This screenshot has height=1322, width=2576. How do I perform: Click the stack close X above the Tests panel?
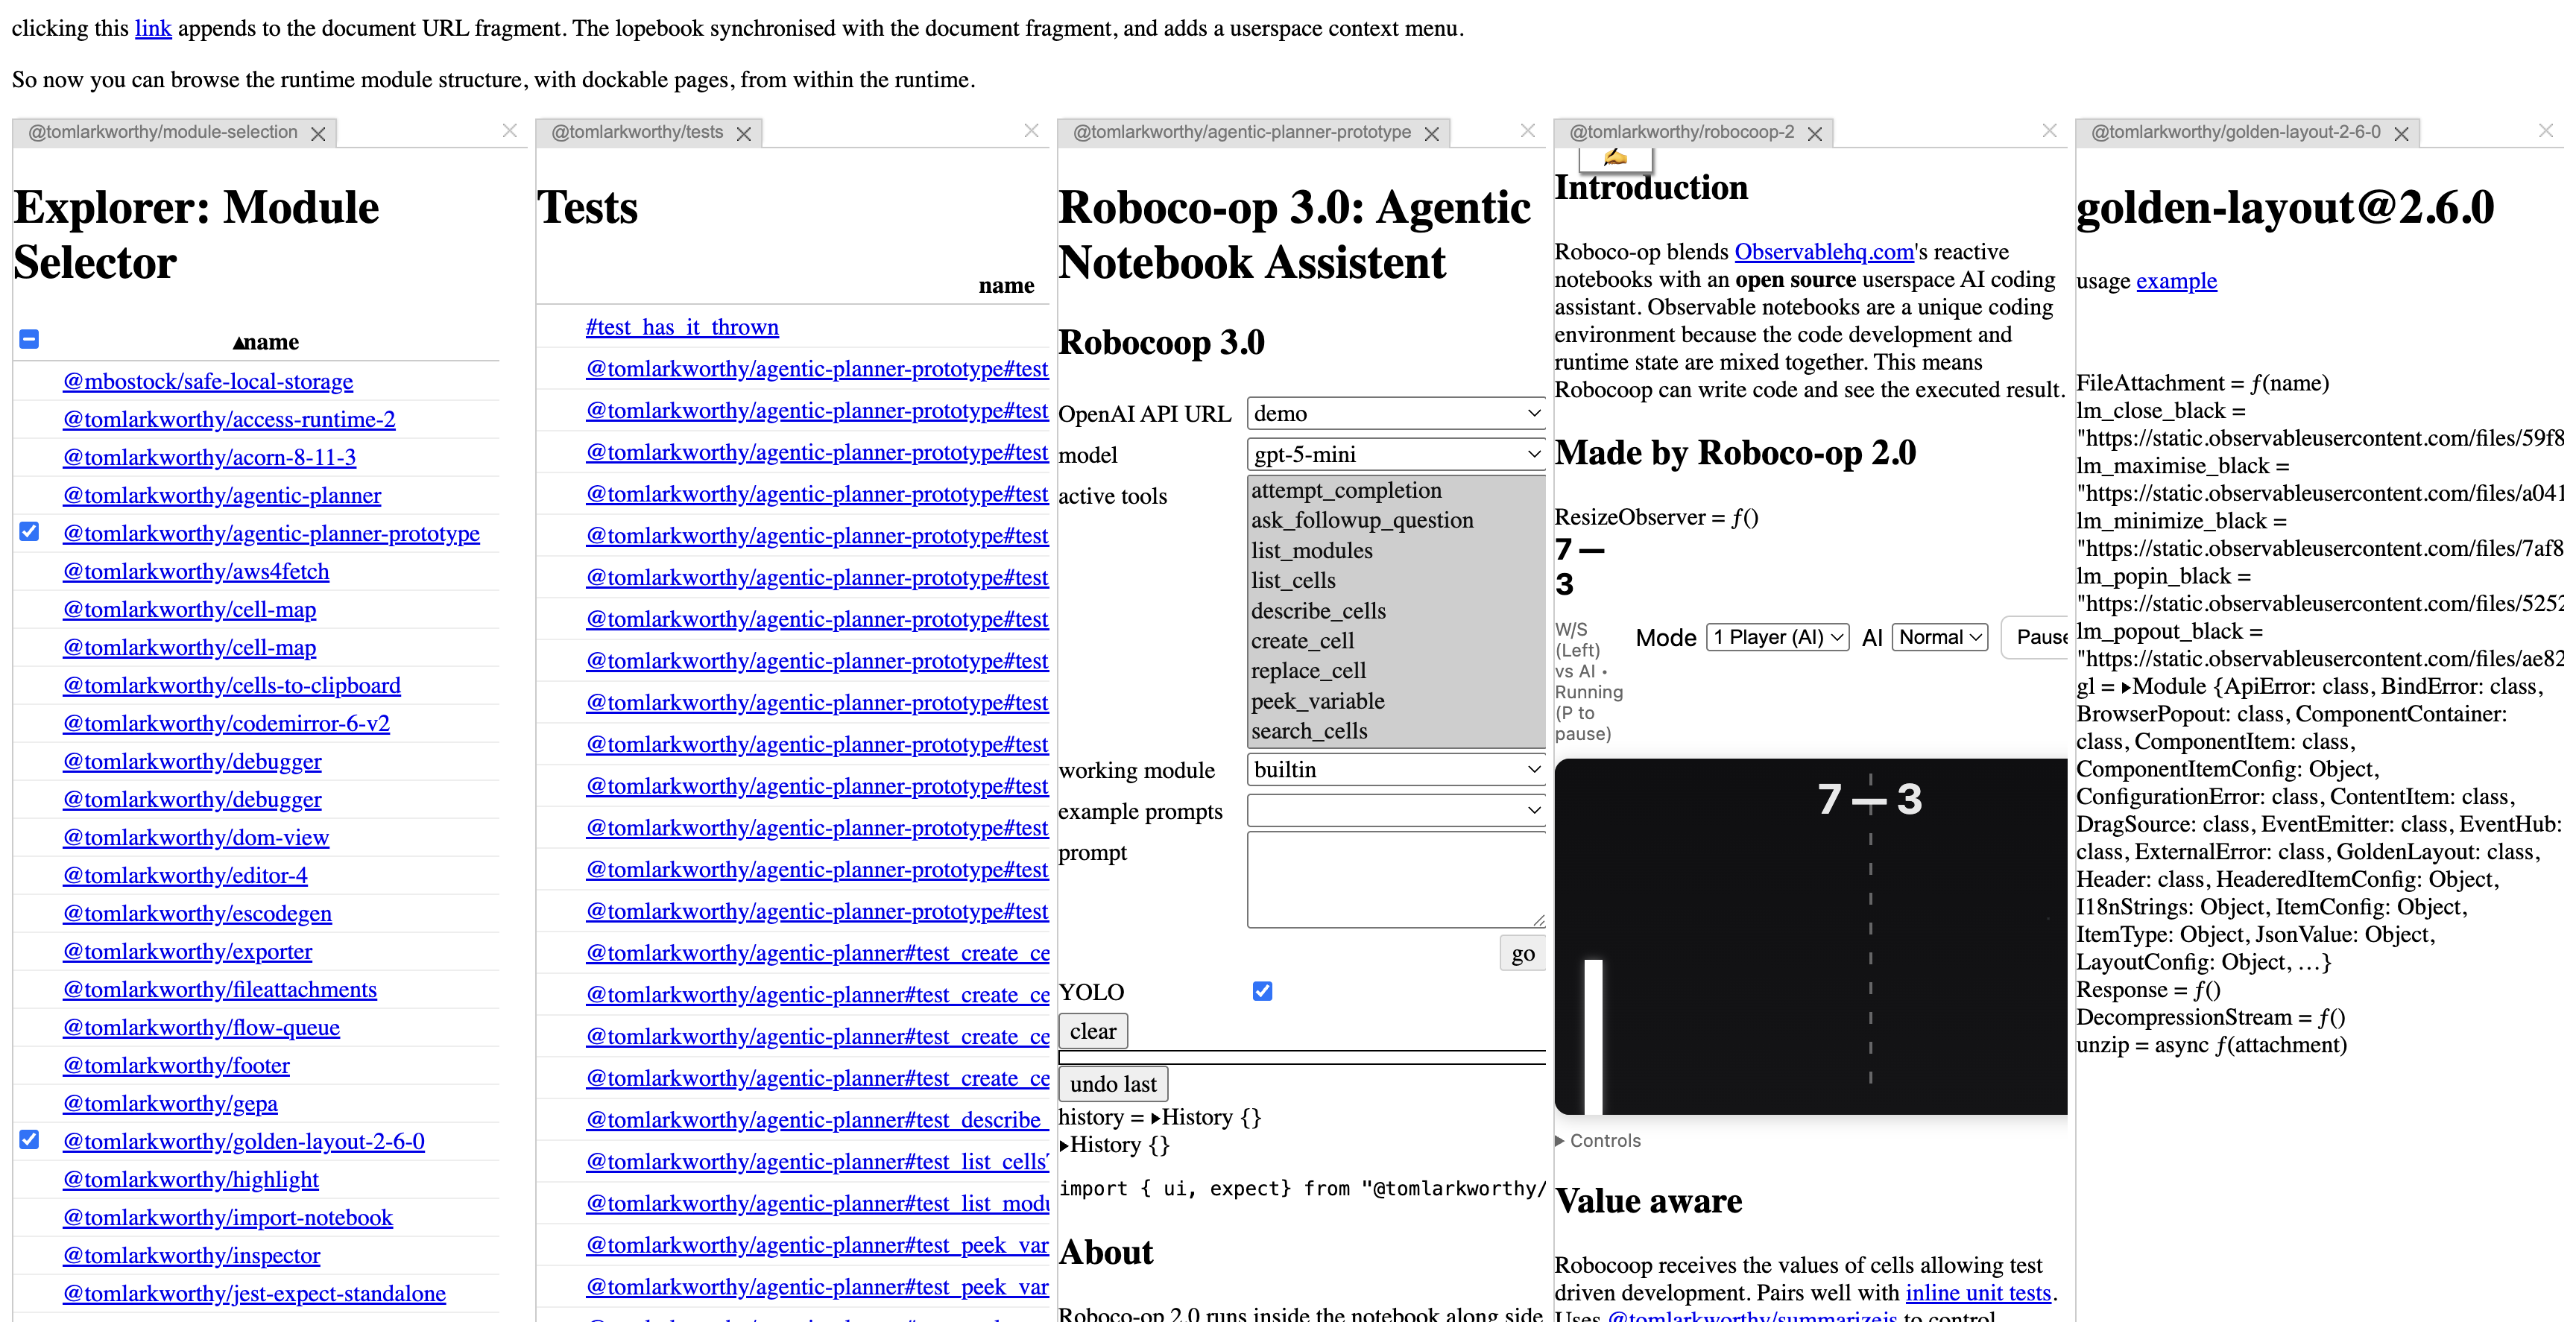tap(1031, 131)
